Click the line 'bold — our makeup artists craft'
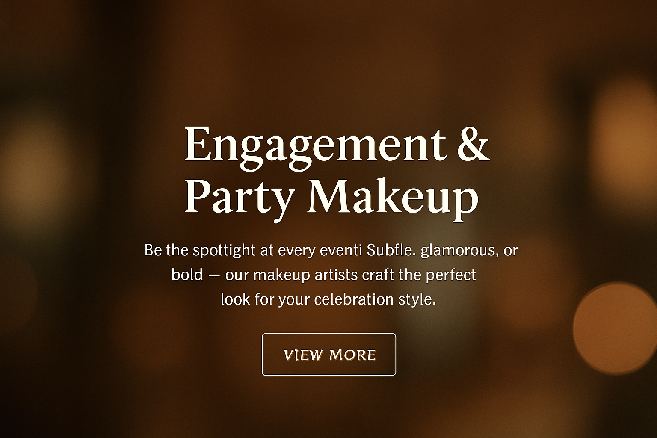This screenshot has height=438, width=657. point(323,275)
